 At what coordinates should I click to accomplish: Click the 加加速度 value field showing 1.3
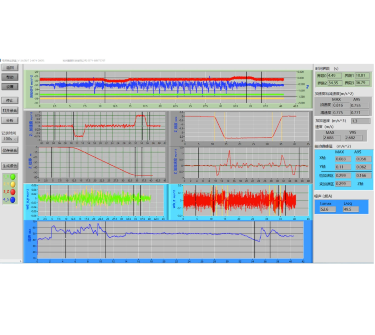(360, 121)
